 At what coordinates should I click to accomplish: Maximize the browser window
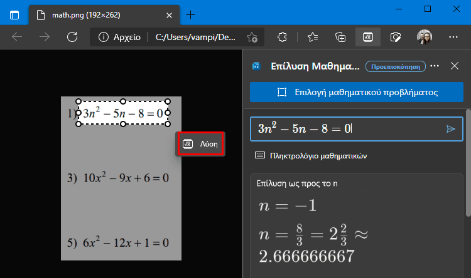[428, 9]
